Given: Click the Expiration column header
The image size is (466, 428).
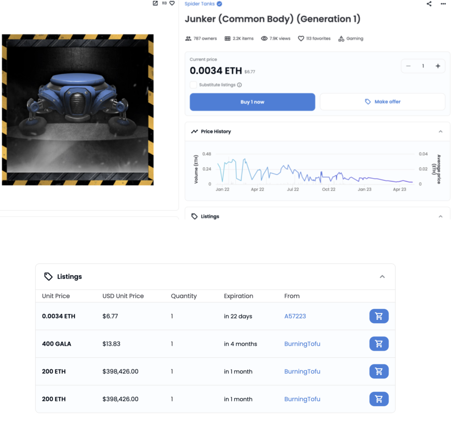Looking at the screenshot, I should tap(238, 296).
